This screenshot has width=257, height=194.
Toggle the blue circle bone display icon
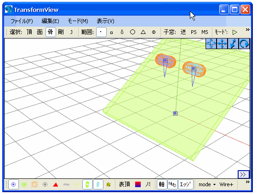coord(13,184)
